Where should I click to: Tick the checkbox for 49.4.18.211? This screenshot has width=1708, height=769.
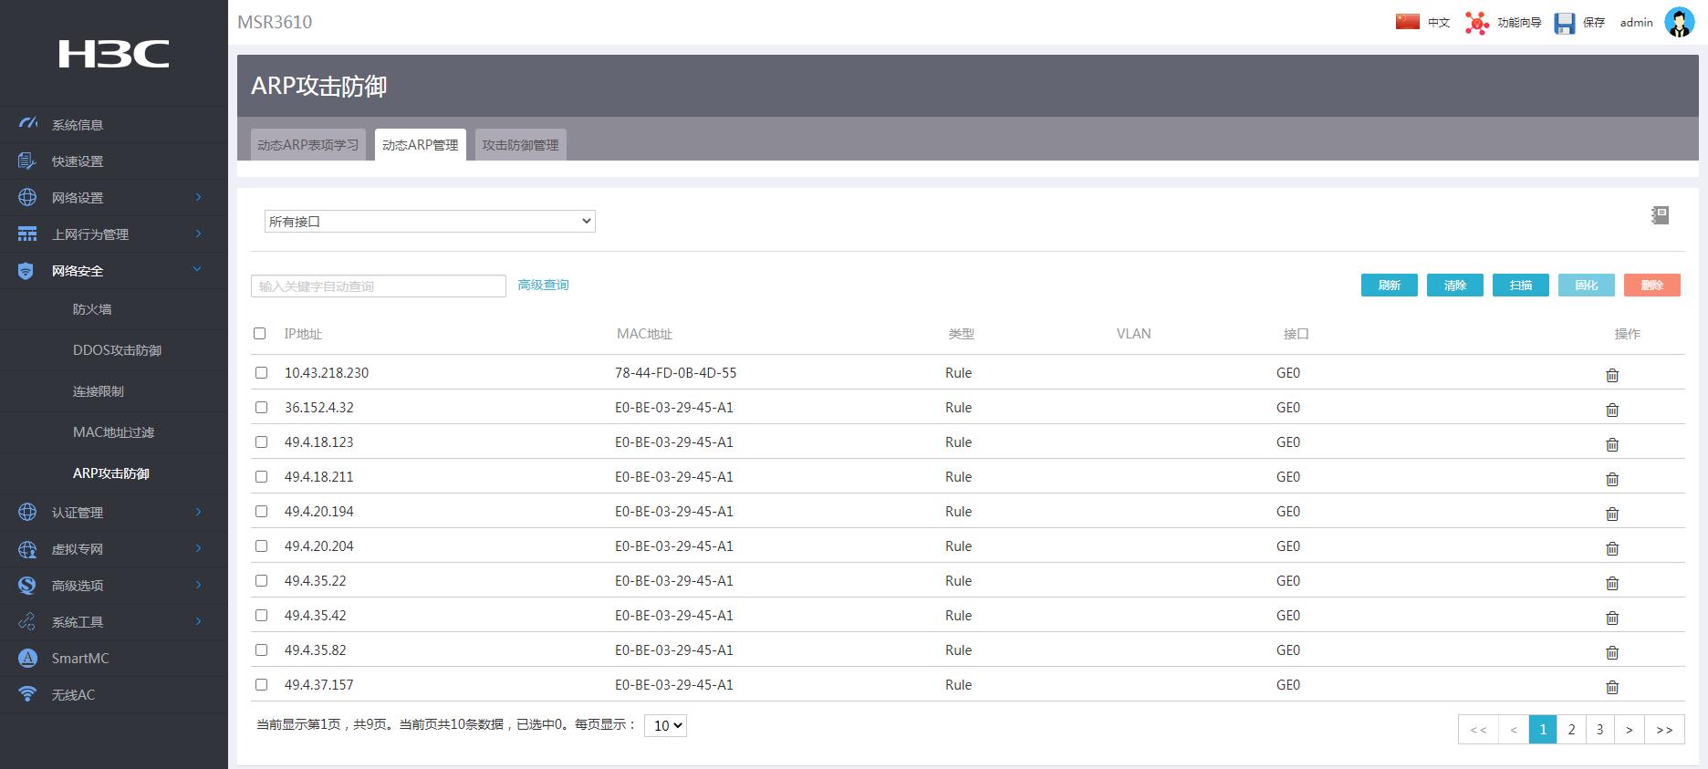(262, 476)
